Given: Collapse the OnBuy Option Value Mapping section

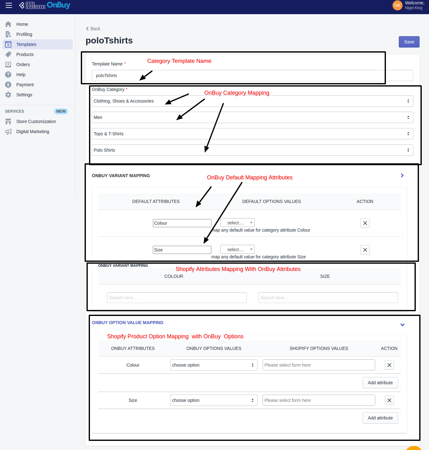Looking at the screenshot, I should [402, 325].
